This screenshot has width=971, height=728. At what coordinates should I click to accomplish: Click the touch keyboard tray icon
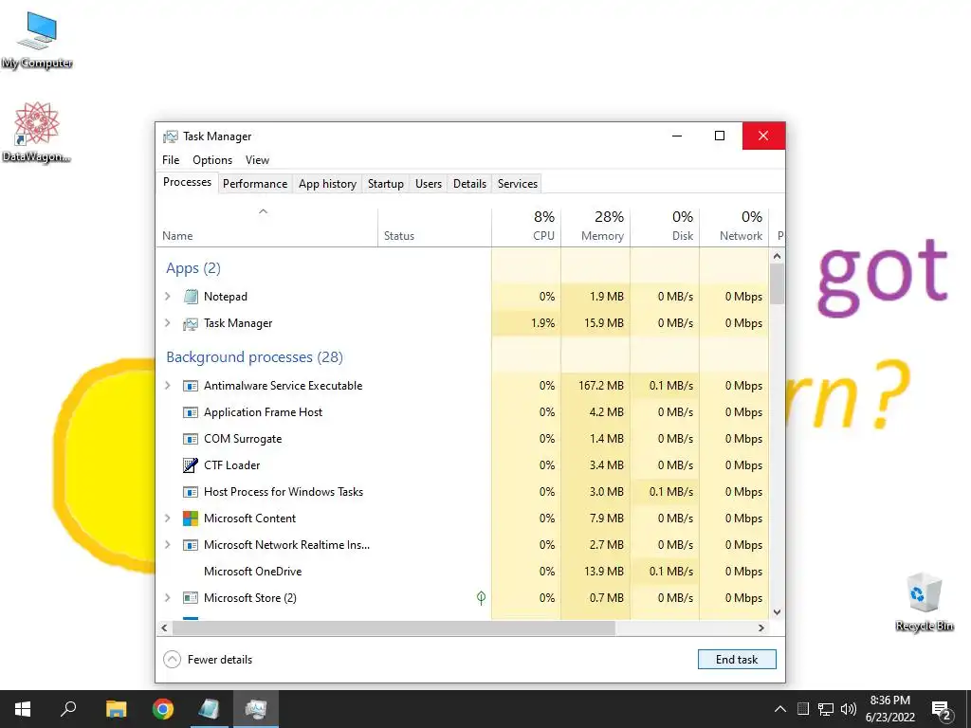pyautogui.click(x=802, y=709)
